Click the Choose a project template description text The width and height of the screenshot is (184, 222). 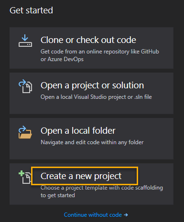click(x=102, y=191)
